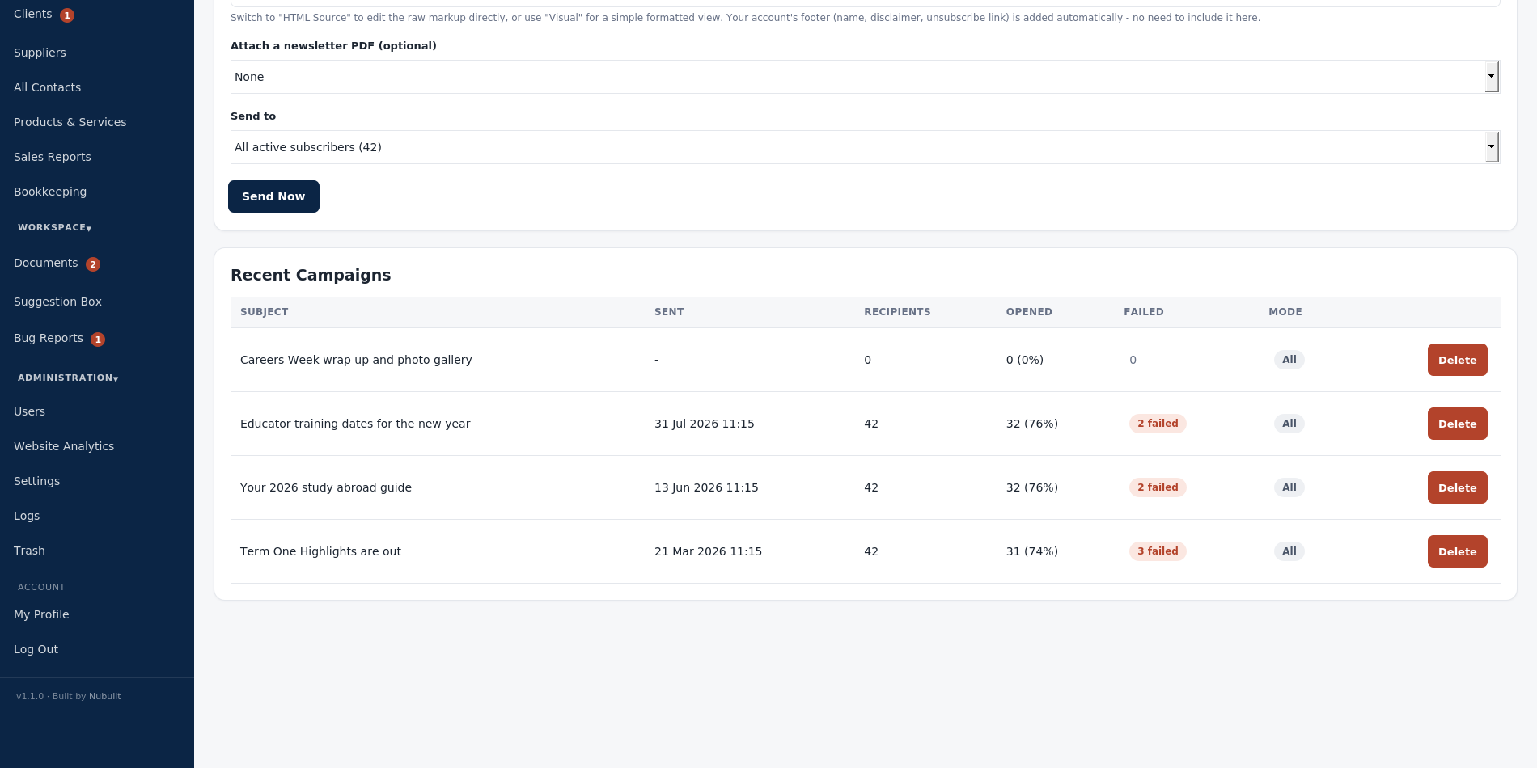View Bug Reports

[x=49, y=339]
